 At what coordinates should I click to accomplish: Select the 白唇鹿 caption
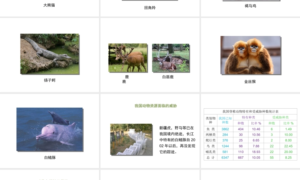click(168, 77)
